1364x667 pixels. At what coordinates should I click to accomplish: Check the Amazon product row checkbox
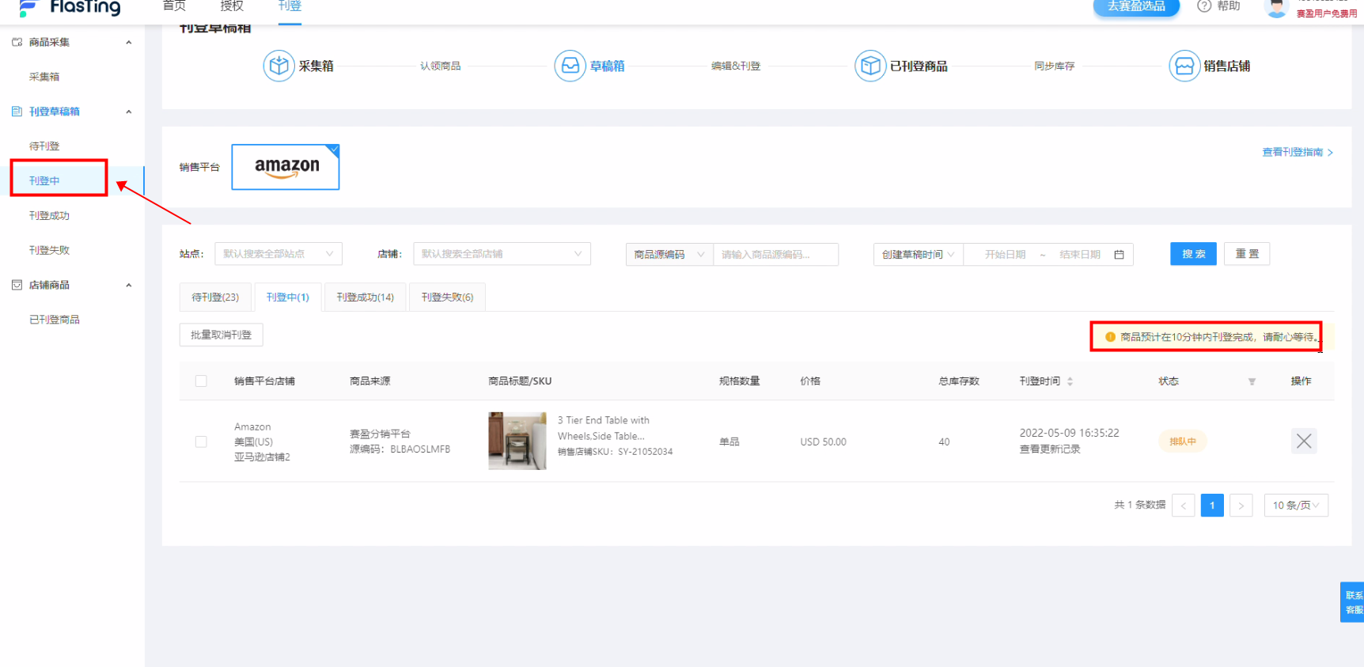[x=201, y=442]
